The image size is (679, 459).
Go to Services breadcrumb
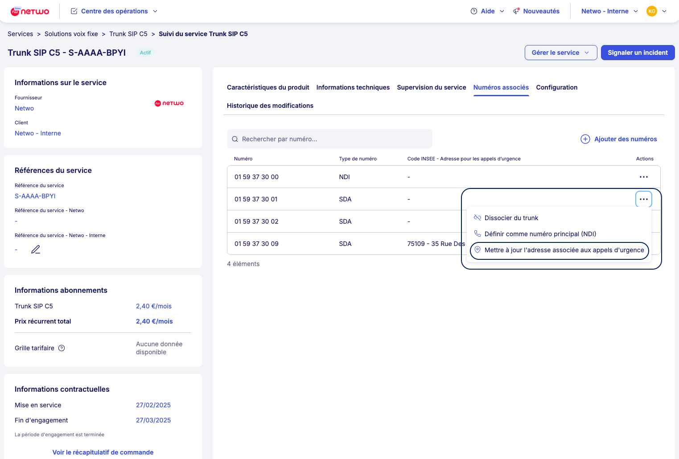(x=21, y=34)
